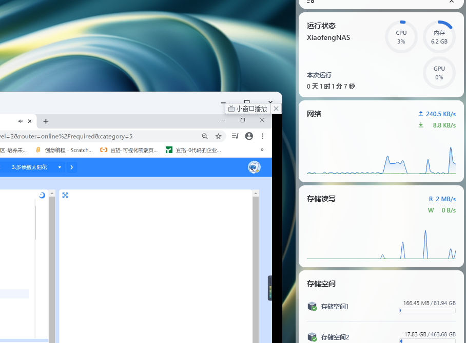
Task: Click the fullscreen expand icon in preview panel
Action: (65, 195)
